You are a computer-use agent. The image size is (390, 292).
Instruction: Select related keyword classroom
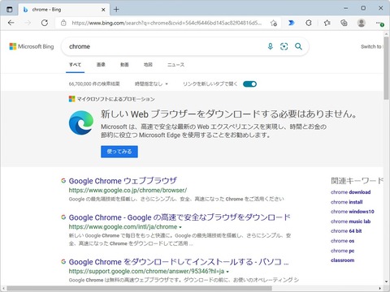343,260
